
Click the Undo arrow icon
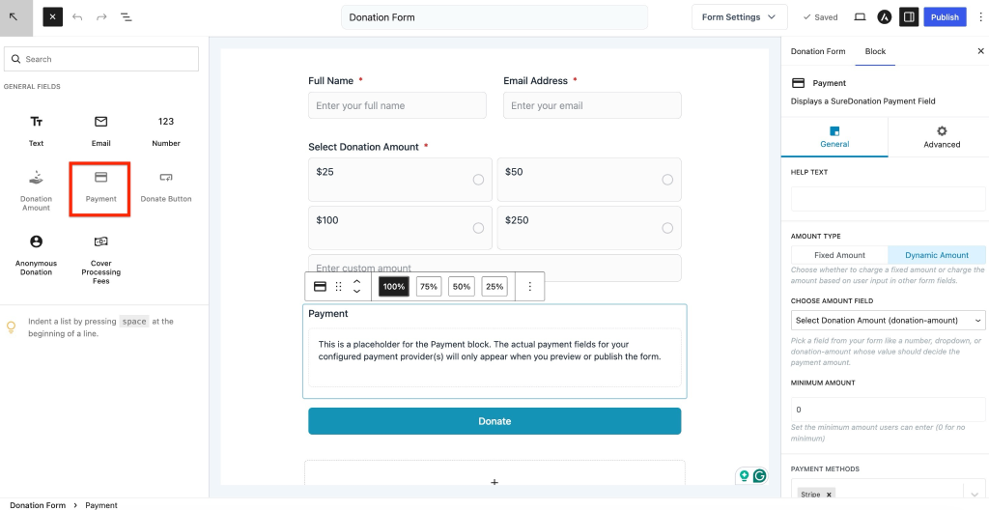click(x=77, y=17)
